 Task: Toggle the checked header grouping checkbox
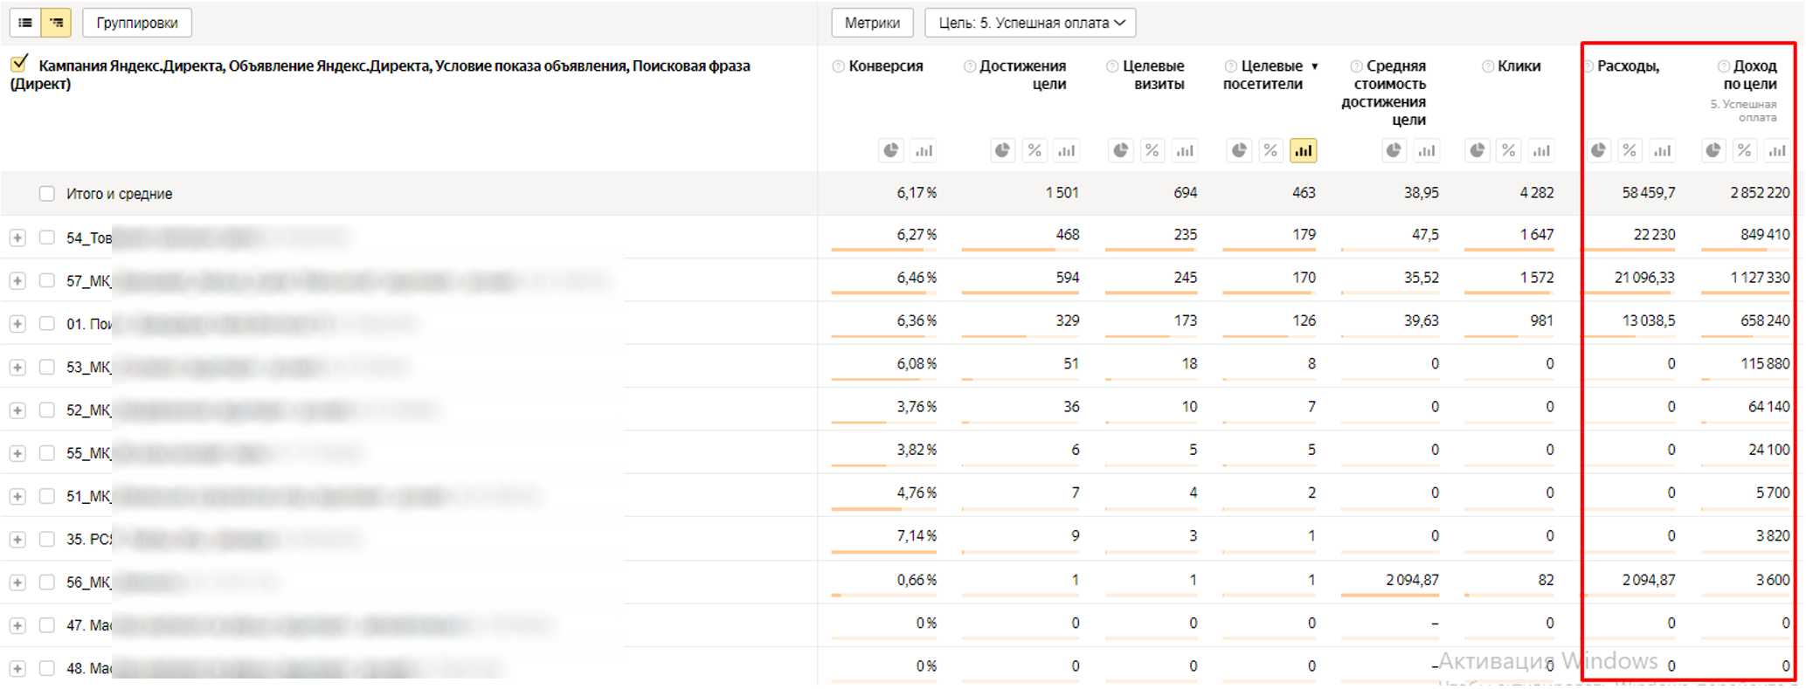tap(19, 64)
